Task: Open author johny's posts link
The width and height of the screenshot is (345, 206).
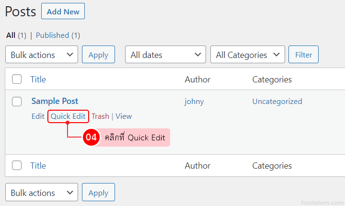Action: pyautogui.click(x=195, y=101)
